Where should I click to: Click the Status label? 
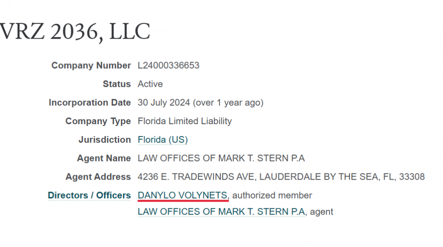pos(117,84)
